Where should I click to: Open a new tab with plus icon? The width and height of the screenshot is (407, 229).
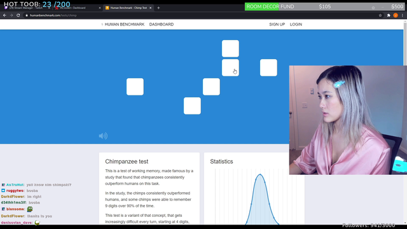click(x=158, y=8)
